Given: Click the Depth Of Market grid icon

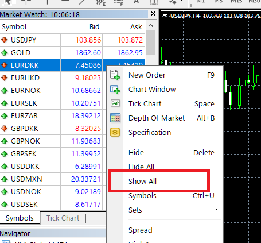Looking at the screenshot, I should (x=115, y=118).
